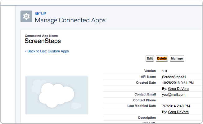Open Greg DeVore link under Last Modified Date
This screenshot has width=203, height=124.
coord(178,112)
